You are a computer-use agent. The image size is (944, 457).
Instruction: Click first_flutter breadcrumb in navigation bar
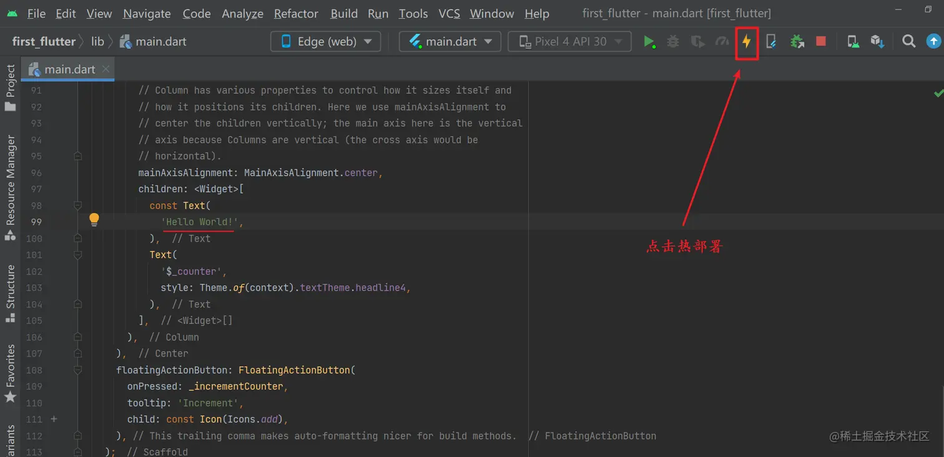[x=43, y=42]
